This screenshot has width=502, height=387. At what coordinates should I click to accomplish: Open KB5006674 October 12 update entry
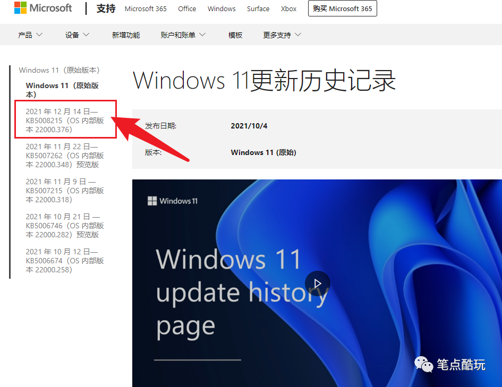tap(65, 261)
